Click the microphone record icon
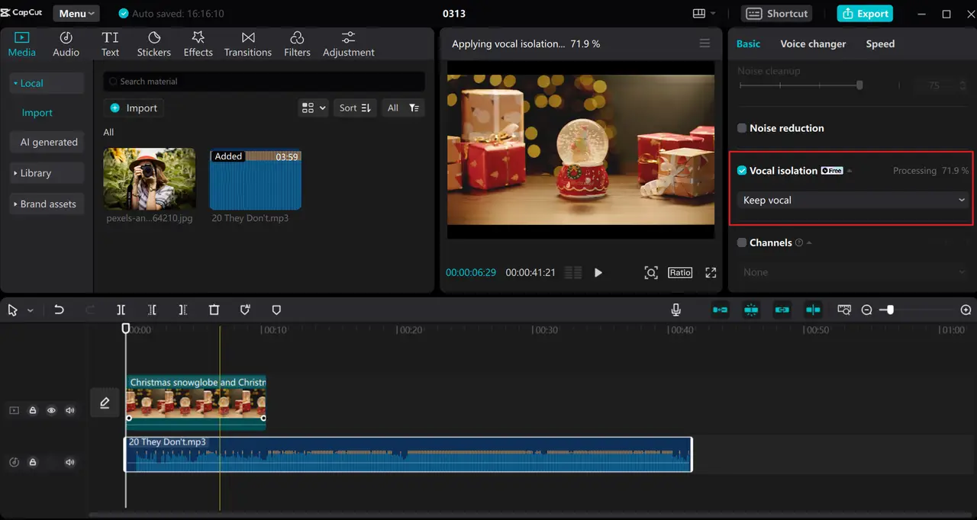 pos(676,310)
